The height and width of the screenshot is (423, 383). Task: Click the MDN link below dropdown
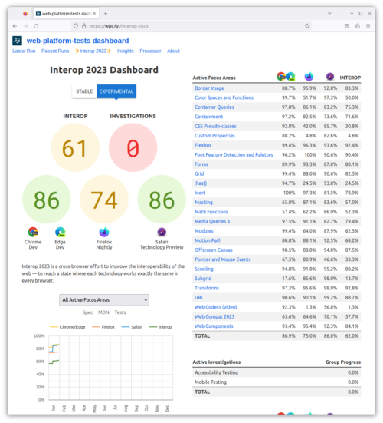103,312
